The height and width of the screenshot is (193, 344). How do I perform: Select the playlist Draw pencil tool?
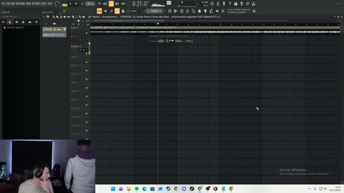tap(53, 17)
